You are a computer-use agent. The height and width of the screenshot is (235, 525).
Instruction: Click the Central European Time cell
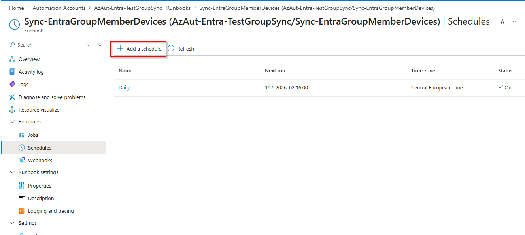pyautogui.click(x=437, y=88)
